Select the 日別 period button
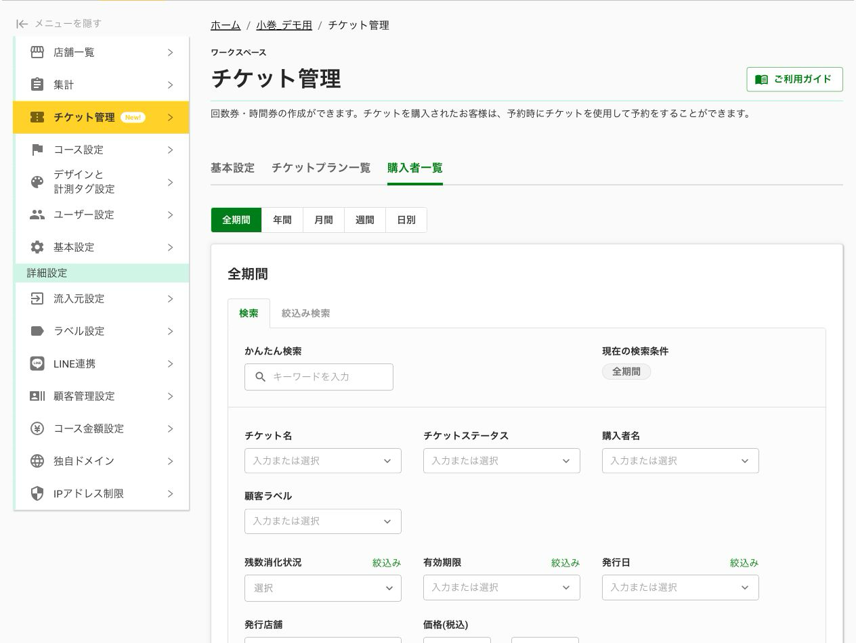856x643 pixels. pos(406,220)
